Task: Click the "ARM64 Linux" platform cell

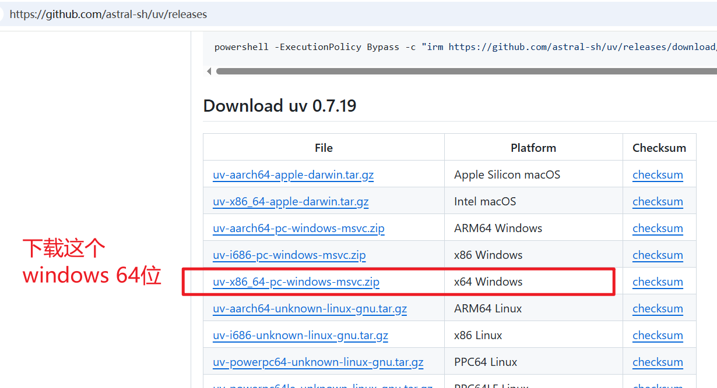Action: [533, 309]
